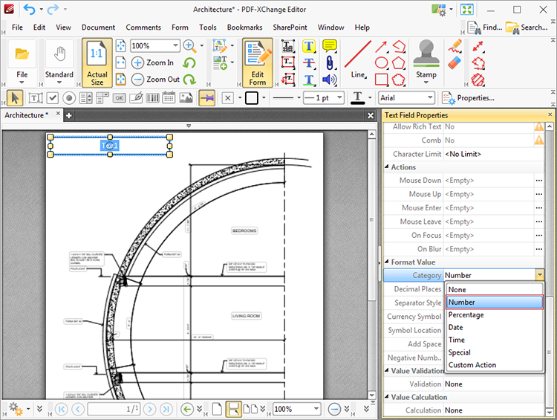This screenshot has height=420, width=557.
Task: Open the font name dropdown showing Arial
Action: coord(406,97)
